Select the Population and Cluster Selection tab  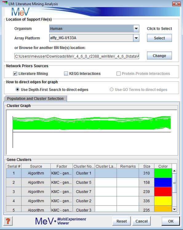coord(35,99)
